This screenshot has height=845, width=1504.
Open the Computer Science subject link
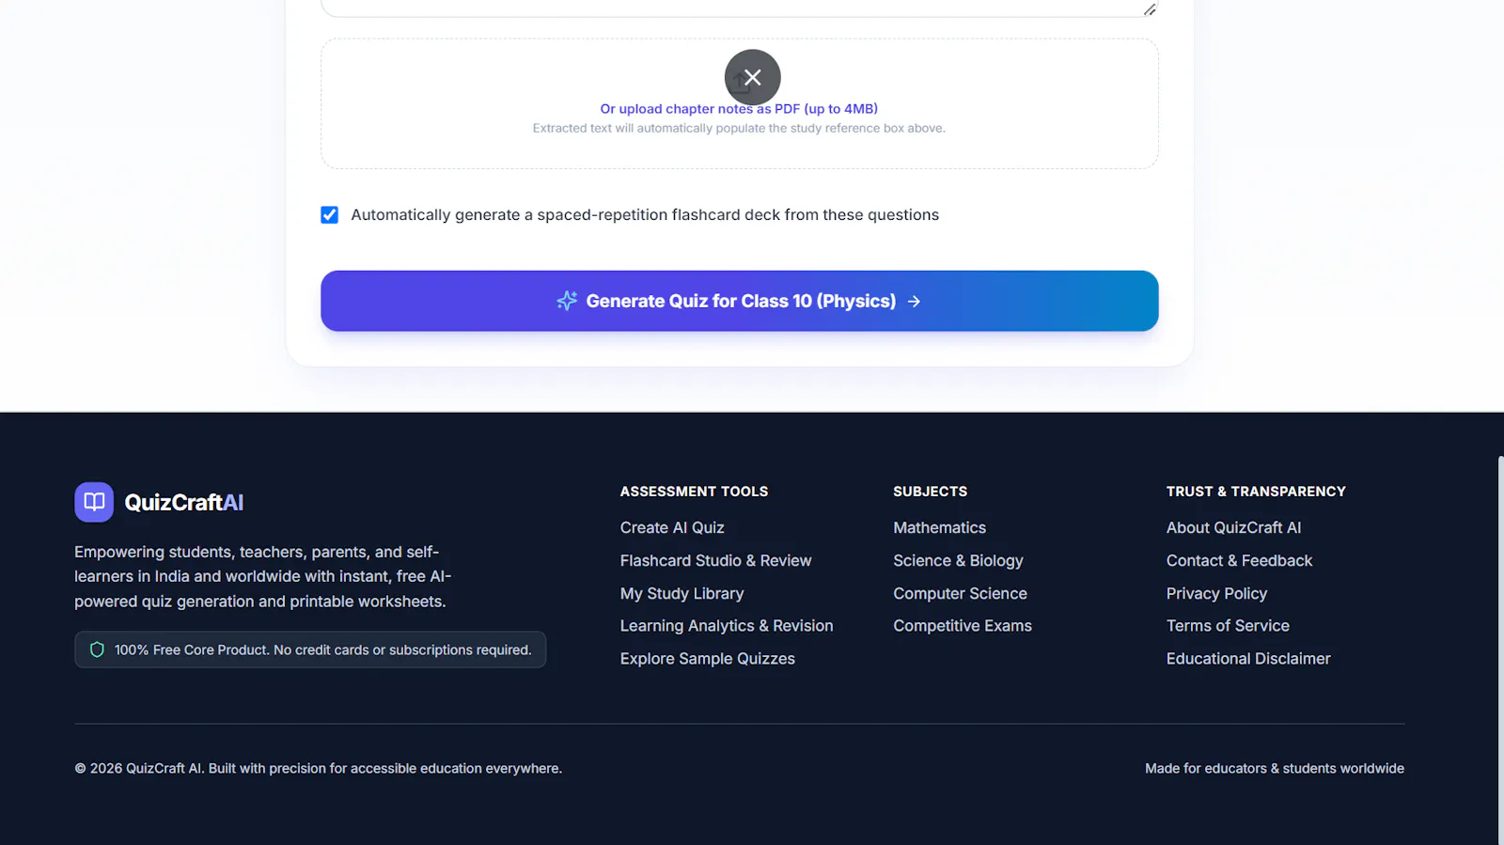click(960, 594)
